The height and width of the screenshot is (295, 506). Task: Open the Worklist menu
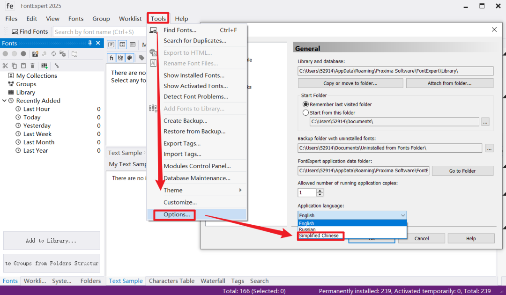pyautogui.click(x=130, y=19)
